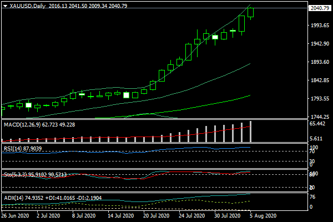The height and width of the screenshot is (222, 333).
Task: Select the XAUUSD,Daily chart title
Action: point(27,6)
